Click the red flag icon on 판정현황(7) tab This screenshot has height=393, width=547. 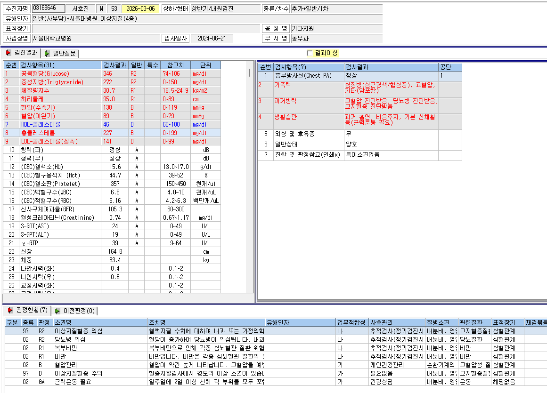pyautogui.click(x=10, y=310)
